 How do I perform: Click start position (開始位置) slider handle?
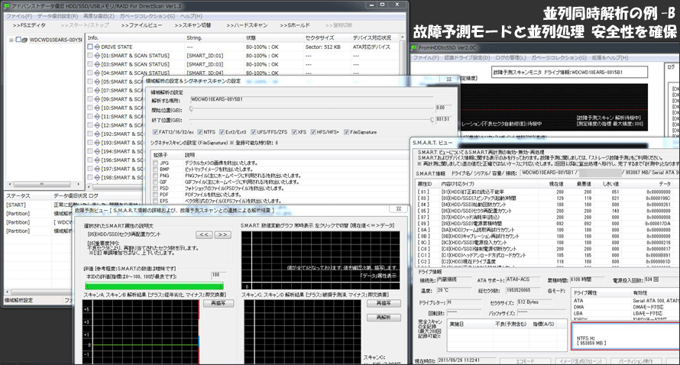[191, 109]
